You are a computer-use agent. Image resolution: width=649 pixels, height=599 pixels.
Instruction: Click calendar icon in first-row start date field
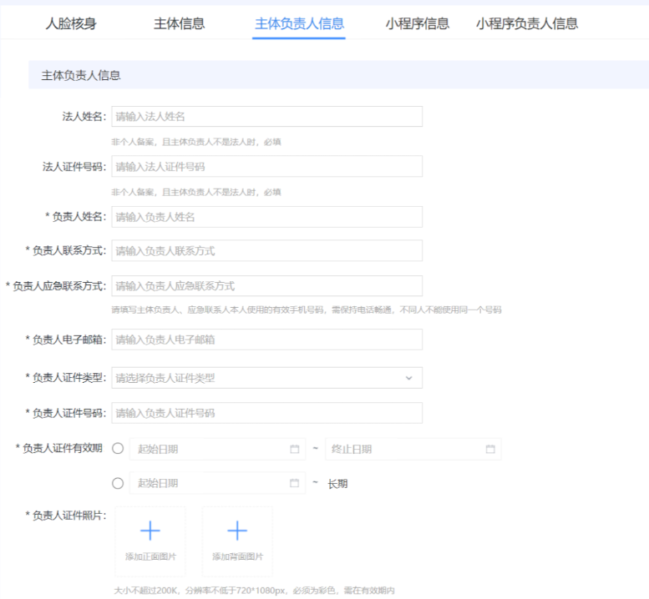pyautogui.click(x=294, y=450)
